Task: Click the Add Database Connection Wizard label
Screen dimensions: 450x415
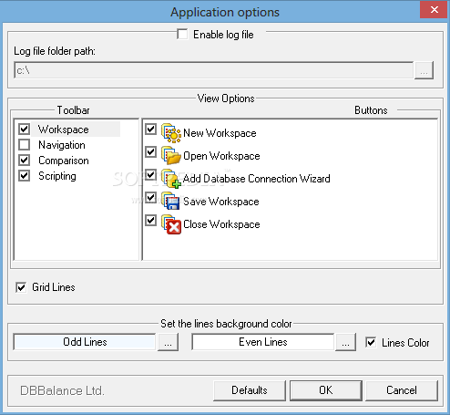Action: point(257,179)
